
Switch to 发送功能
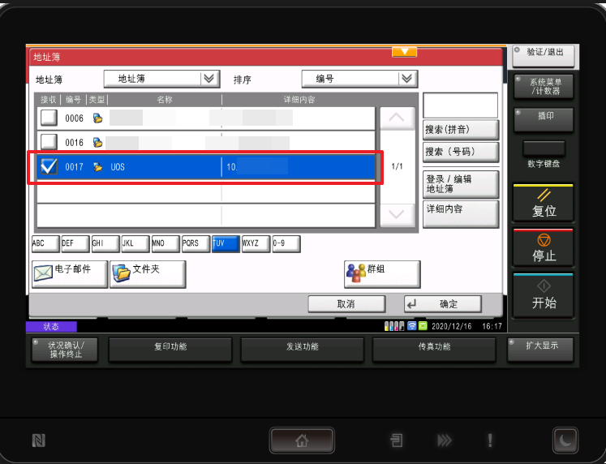click(303, 350)
